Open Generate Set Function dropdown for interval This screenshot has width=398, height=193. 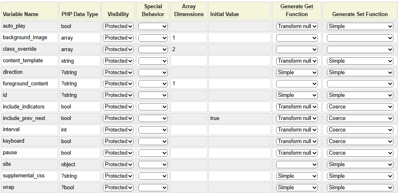pyautogui.click(x=360, y=130)
